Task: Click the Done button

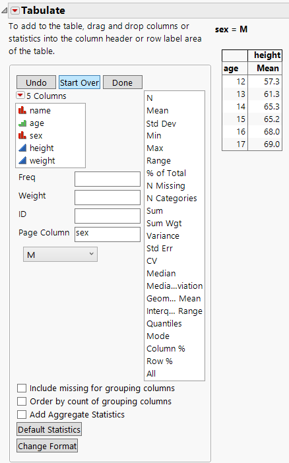Action: tap(122, 82)
